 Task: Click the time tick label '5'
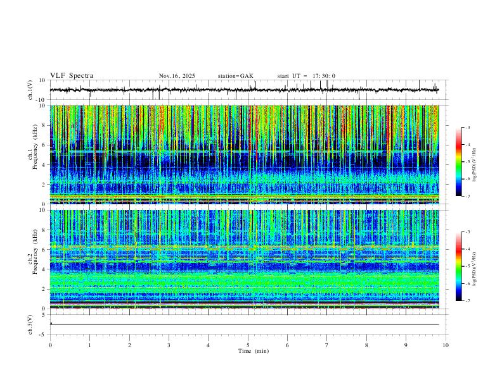pos(248,345)
